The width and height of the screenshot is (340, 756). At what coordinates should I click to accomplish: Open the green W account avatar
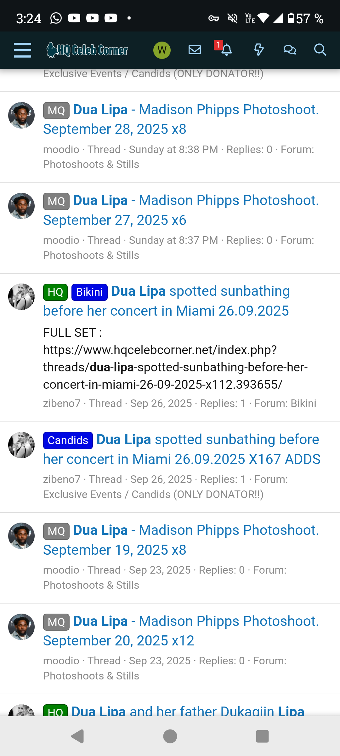point(162,50)
